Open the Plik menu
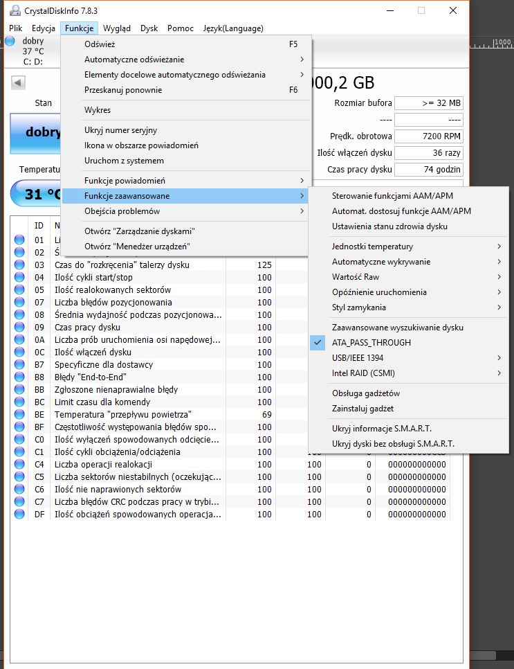Screen dimensions: 514x669 (x=16, y=28)
